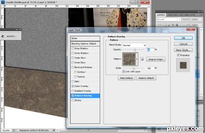The height and width of the screenshot is (133, 205).
Task: Open the Layers panel flyout menu
Action: click(201, 15)
